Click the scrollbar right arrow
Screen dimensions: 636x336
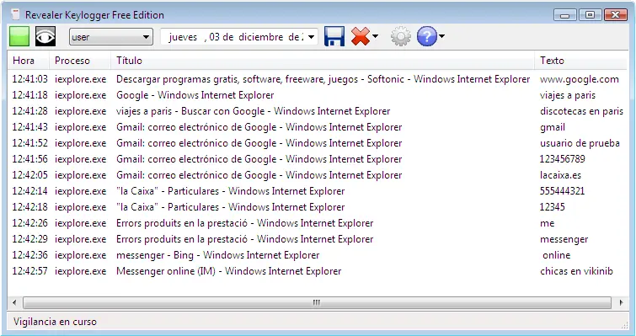[x=621, y=302]
